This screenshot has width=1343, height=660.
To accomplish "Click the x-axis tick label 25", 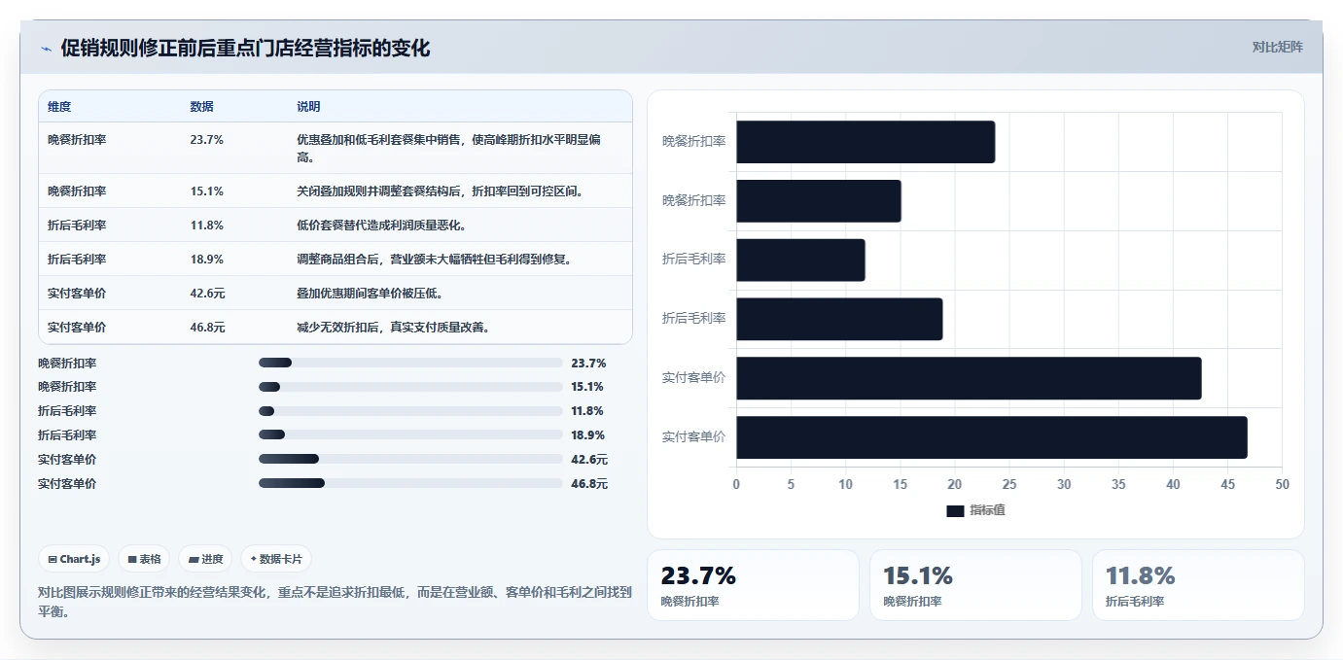I will (1009, 484).
